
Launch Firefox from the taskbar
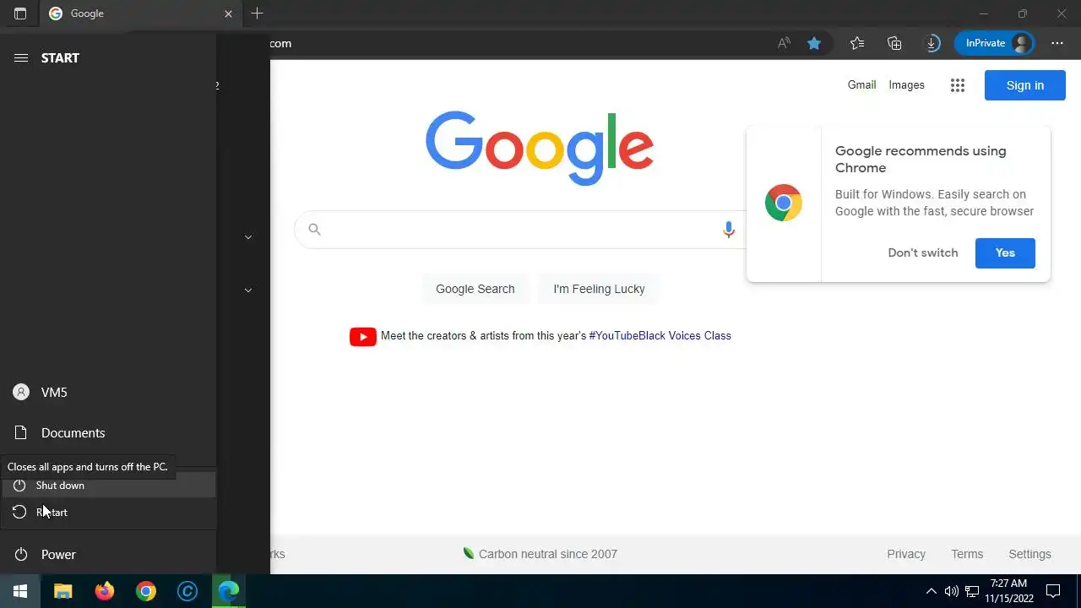pyautogui.click(x=105, y=591)
